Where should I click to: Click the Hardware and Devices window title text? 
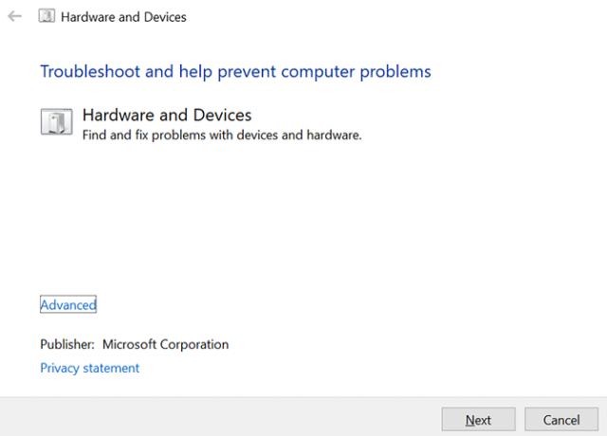(x=123, y=17)
